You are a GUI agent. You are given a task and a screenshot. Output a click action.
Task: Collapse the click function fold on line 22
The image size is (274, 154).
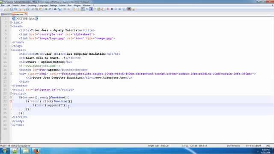[x=11, y=101]
